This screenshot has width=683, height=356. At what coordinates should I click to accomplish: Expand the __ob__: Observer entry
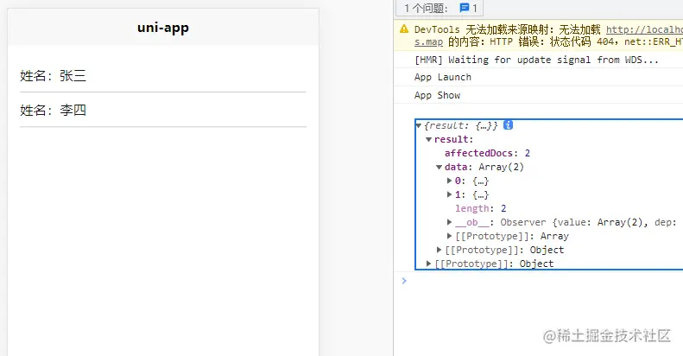449,222
